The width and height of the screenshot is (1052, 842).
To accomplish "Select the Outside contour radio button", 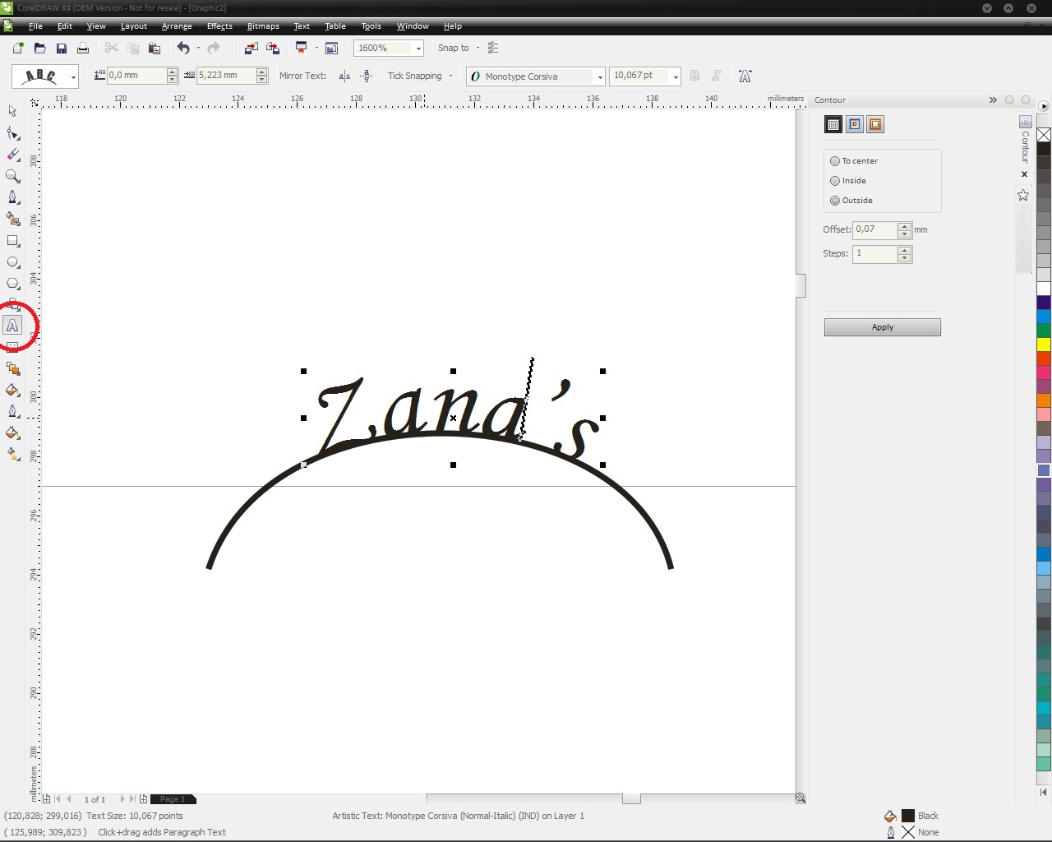I will coord(835,200).
